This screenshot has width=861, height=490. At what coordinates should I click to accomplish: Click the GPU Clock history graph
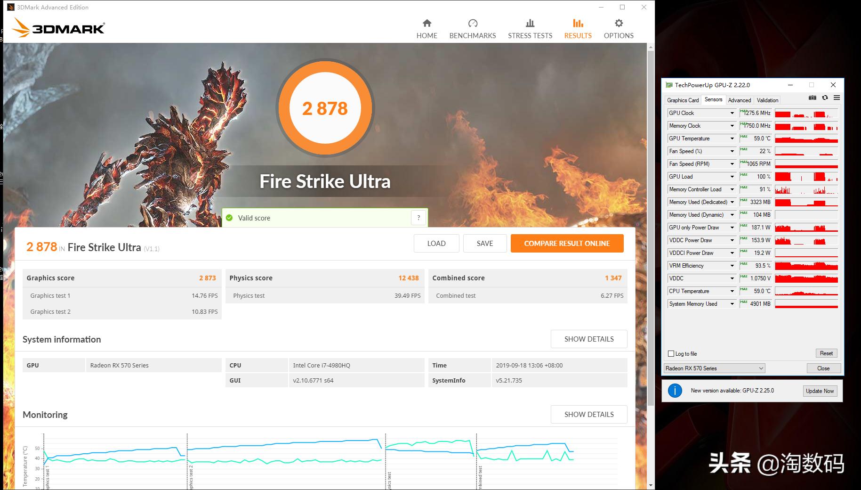click(x=806, y=113)
